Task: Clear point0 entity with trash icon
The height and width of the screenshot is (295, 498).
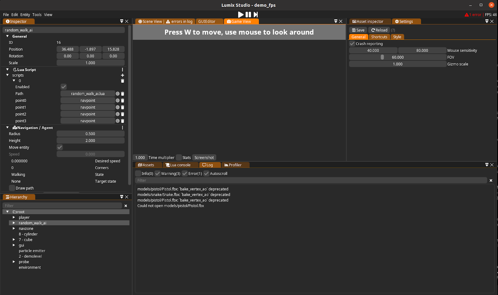Action: click(x=122, y=100)
